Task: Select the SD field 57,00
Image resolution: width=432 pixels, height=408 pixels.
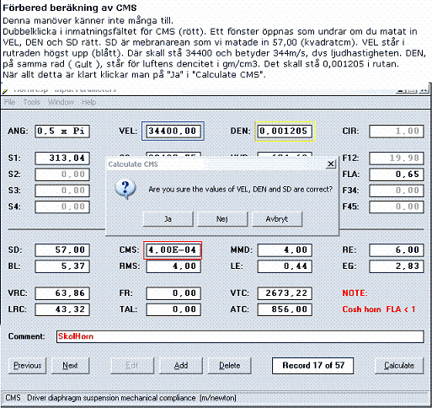Action: [x=62, y=250]
